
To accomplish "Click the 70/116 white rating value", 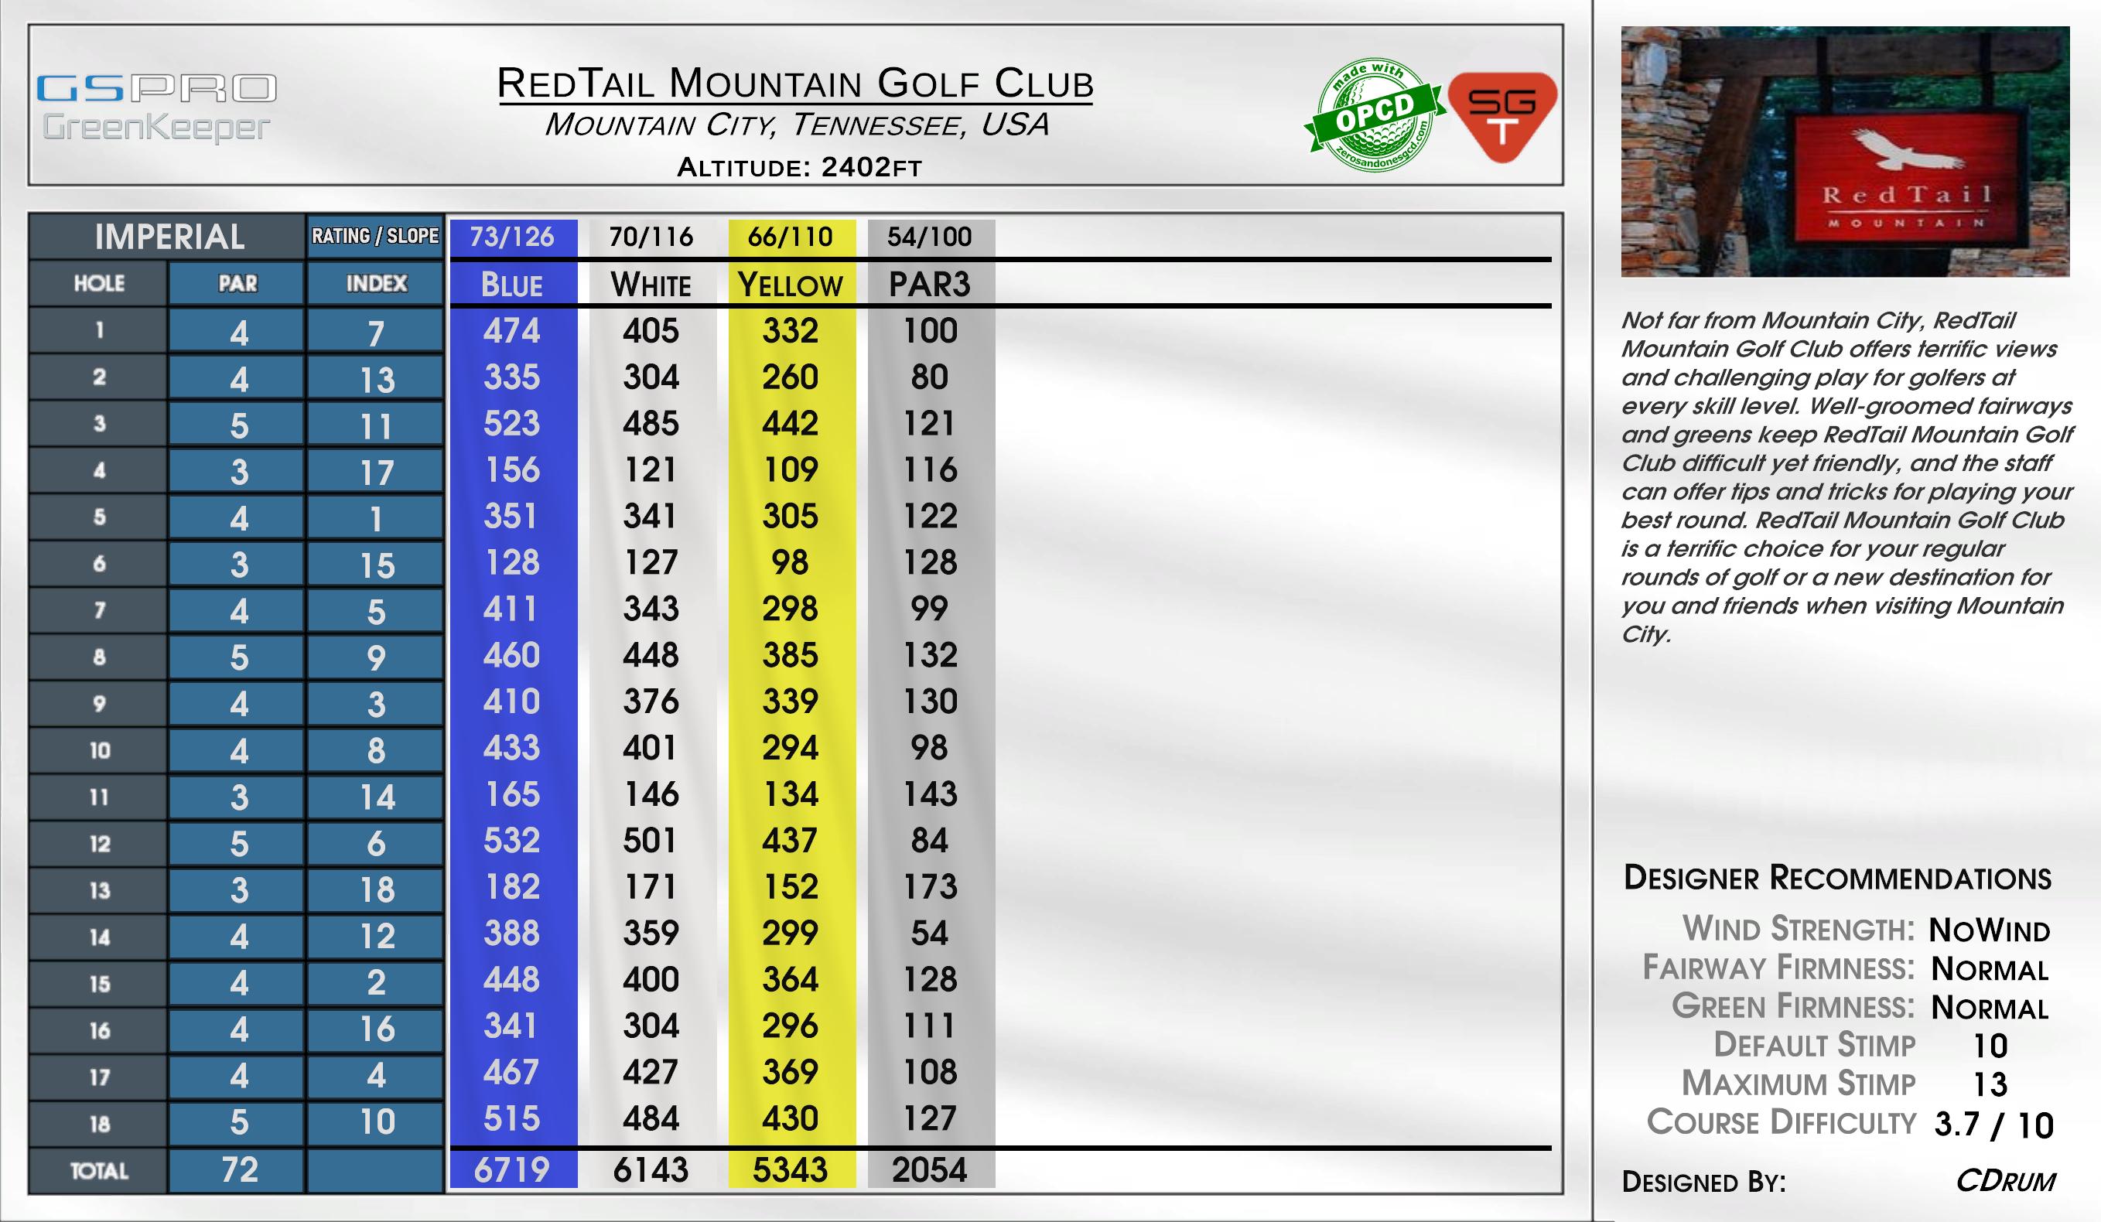I will pos(651,237).
